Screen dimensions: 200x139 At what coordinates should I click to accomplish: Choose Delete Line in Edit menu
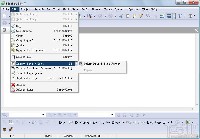(x=45, y=90)
